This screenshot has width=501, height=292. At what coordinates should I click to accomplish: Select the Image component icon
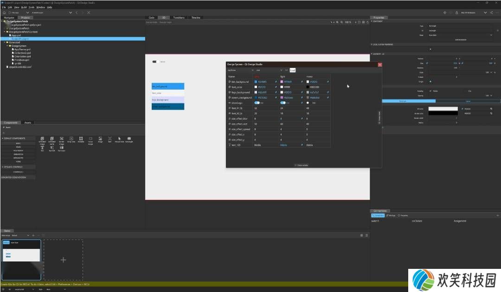[x=100, y=139]
